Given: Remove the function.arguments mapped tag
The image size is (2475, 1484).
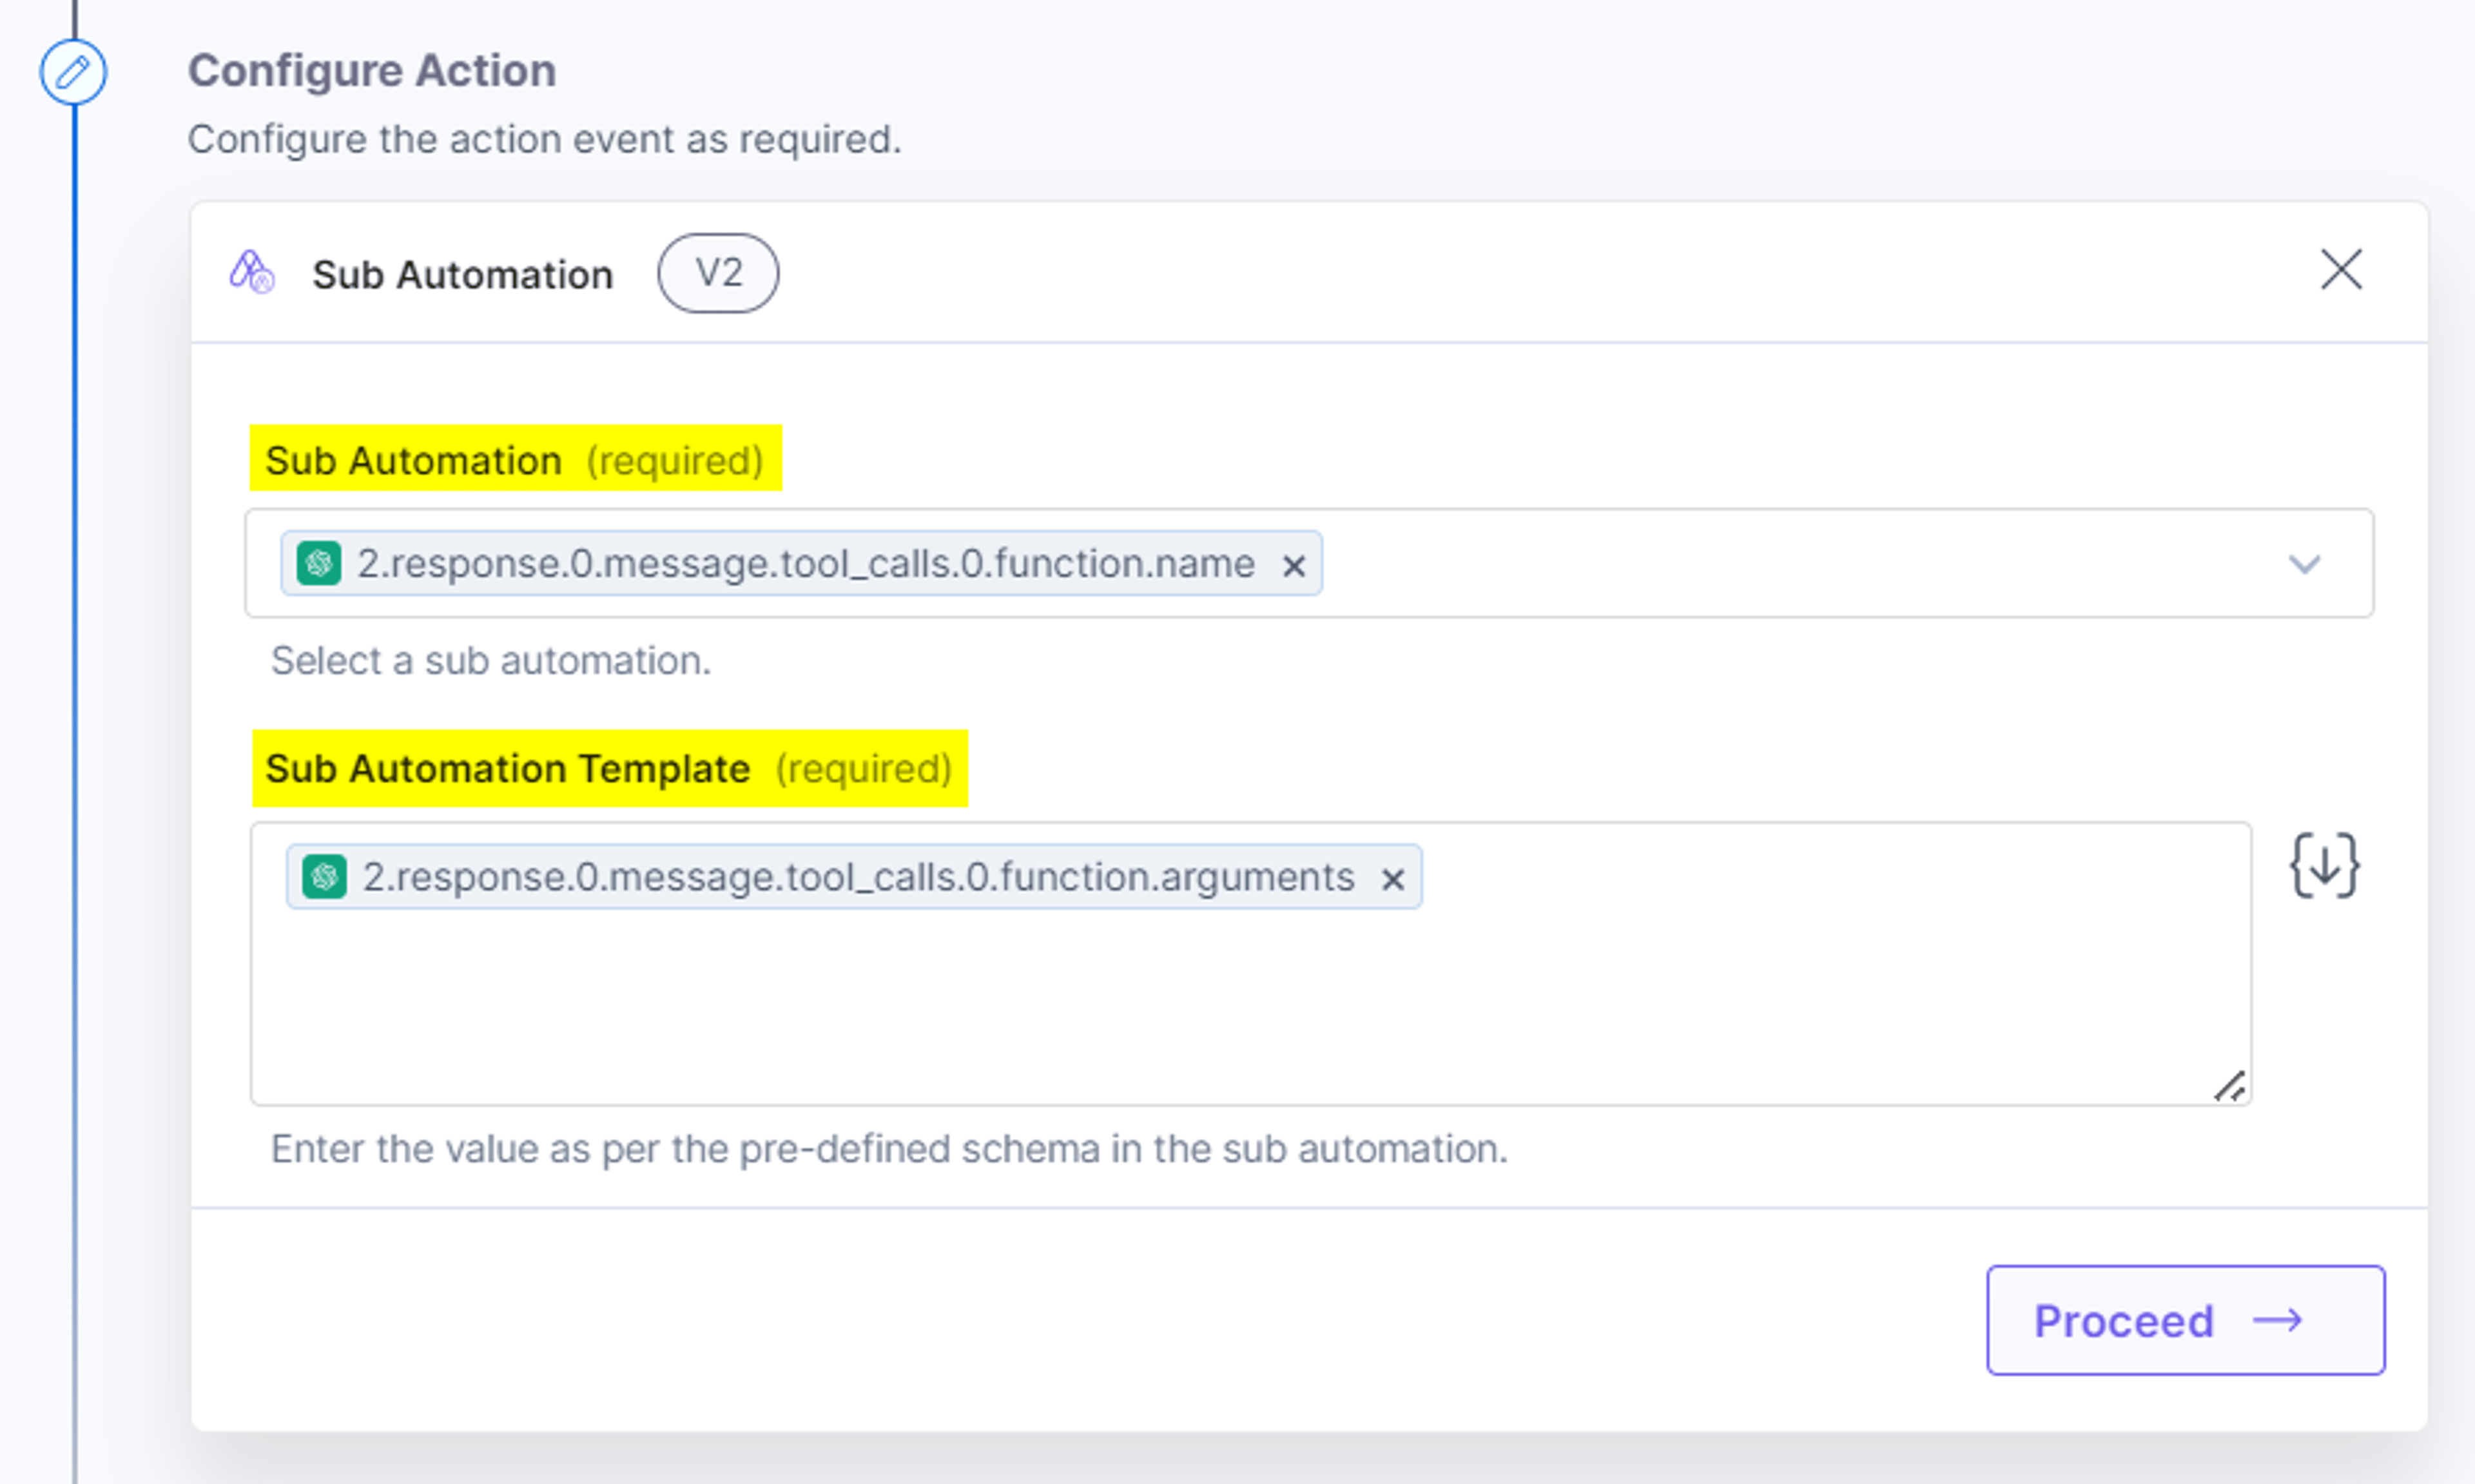Looking at the screenshot, I should tap(1392, 879).
